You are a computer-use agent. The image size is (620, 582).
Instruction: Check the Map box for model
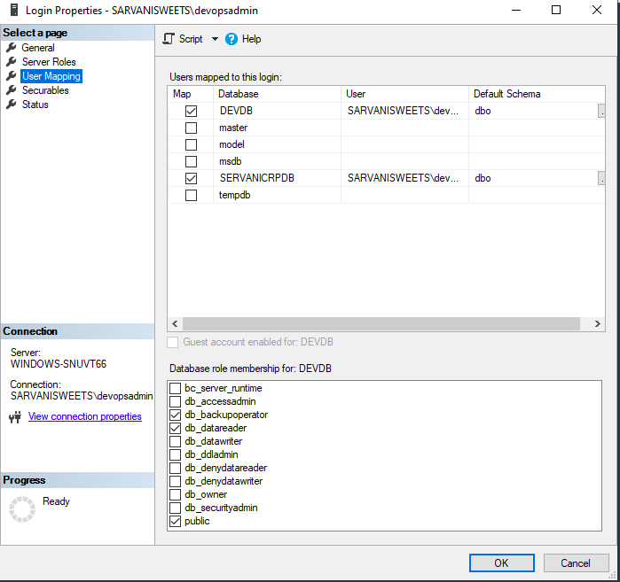pos(191,144)
